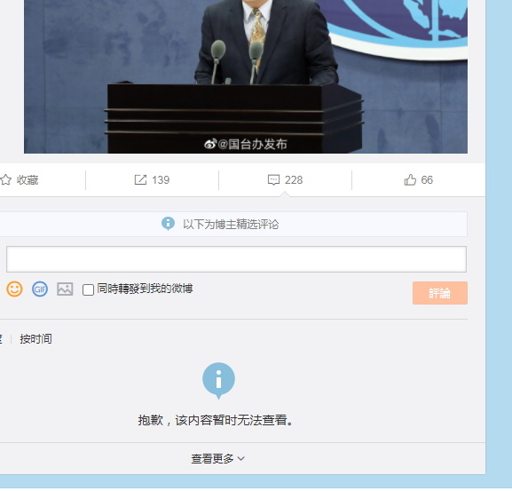Click the large blue info icon above 抱歉
512x491 pixels.
[x=218, y=381]
